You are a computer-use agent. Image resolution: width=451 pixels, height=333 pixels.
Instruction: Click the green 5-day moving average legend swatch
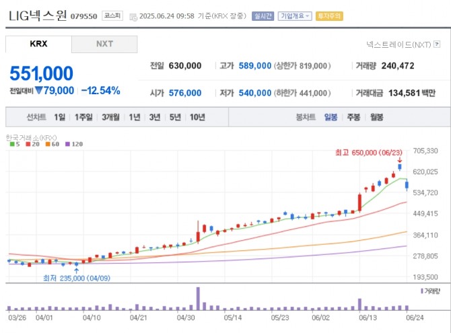[x=11, y=144]
